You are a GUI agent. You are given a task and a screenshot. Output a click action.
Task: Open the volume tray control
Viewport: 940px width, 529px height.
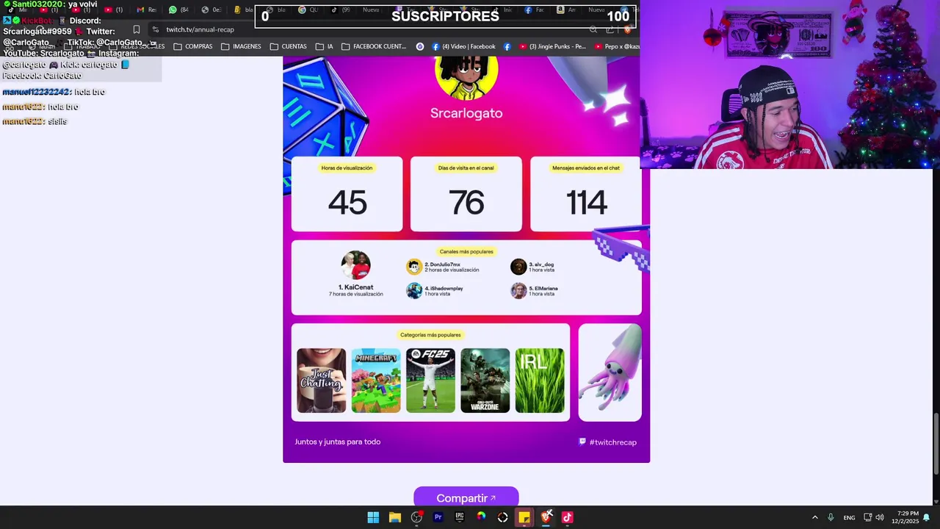coord(880,517)
